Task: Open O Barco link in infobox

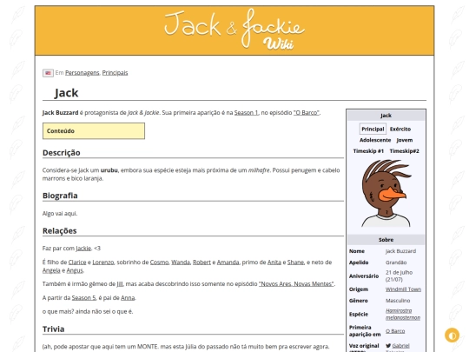Action: (x=395, y=331)
